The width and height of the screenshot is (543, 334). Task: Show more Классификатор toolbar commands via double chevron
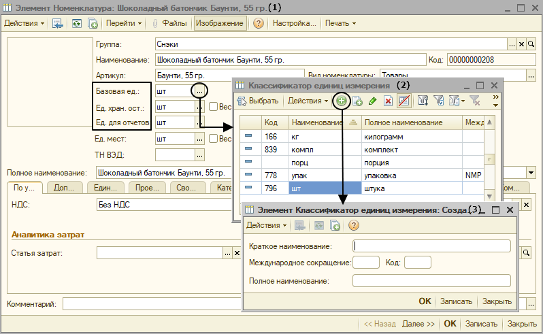(496, 97)
